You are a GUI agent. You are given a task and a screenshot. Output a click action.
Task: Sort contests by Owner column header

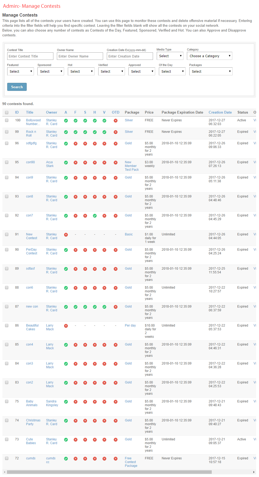pos(52,113)
